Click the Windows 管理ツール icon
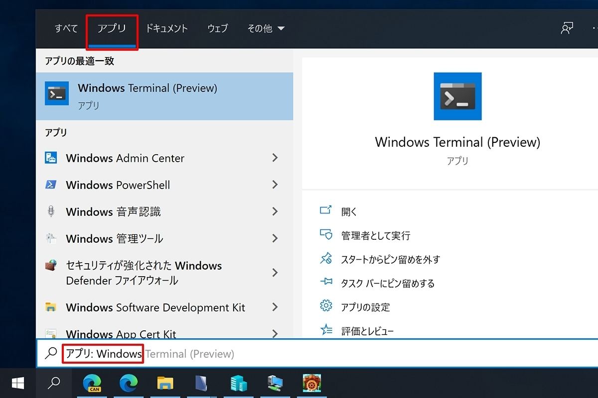The height and width of the screenshot is (398, 598). coord(50,238)
